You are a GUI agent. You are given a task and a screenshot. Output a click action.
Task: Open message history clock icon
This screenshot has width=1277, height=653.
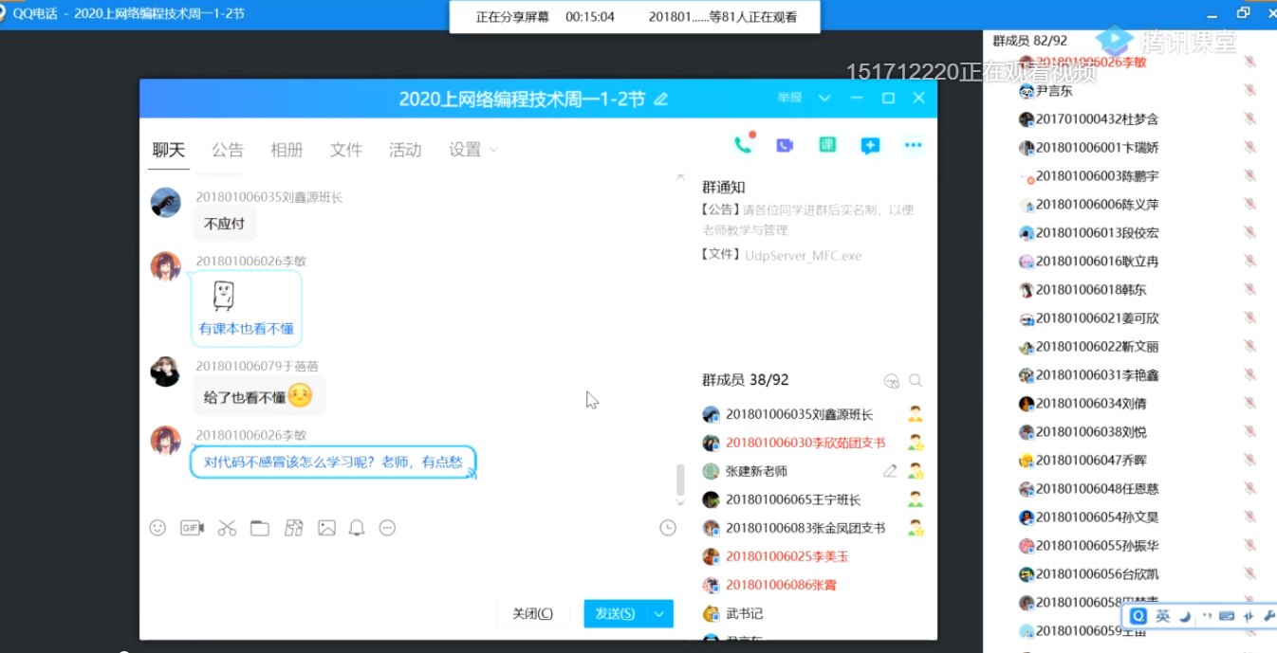(668, 528)
